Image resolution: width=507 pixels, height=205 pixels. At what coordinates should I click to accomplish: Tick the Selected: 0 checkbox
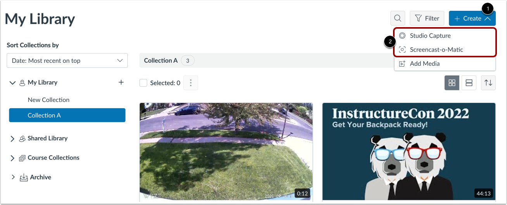[x=143, y=83]
